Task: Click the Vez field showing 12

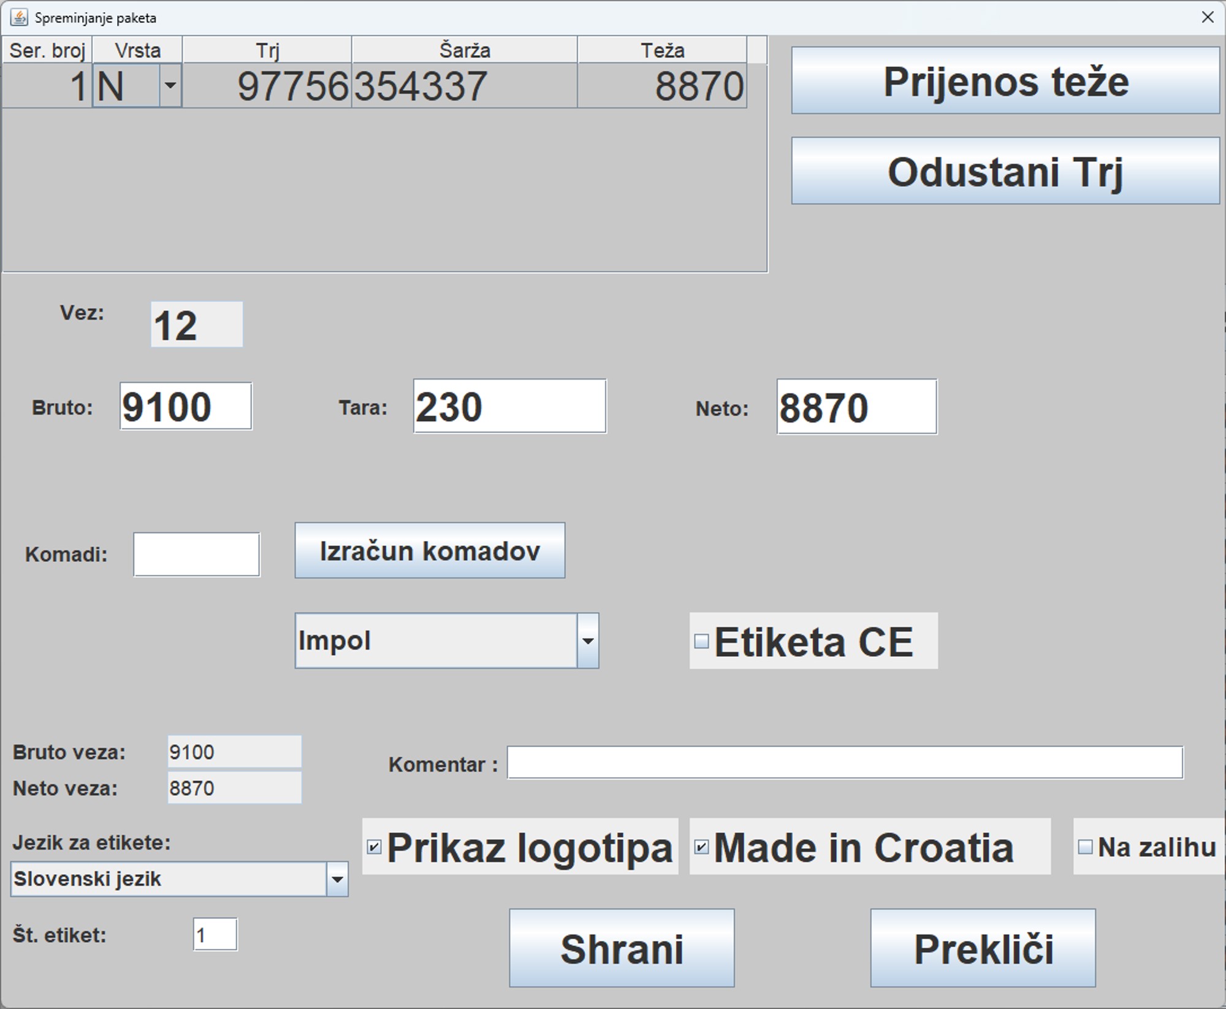Action: pyautogui.click(x=197, y=324)
